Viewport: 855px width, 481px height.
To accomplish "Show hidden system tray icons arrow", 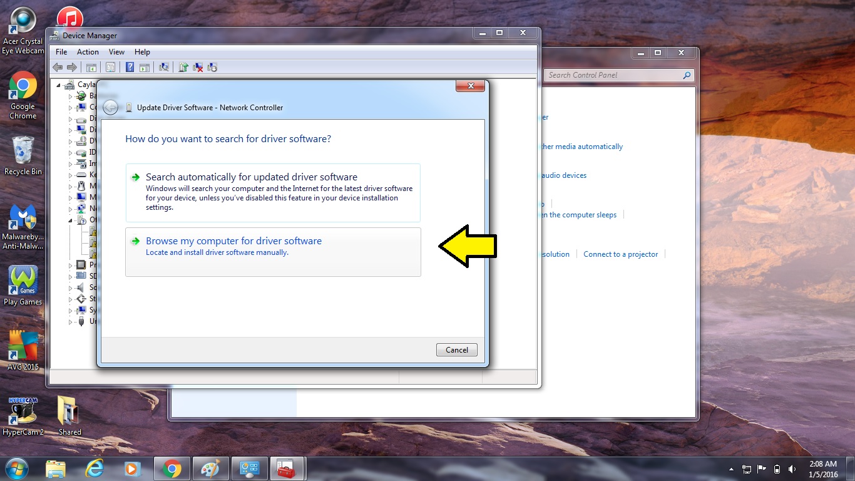I will point(731,469).
